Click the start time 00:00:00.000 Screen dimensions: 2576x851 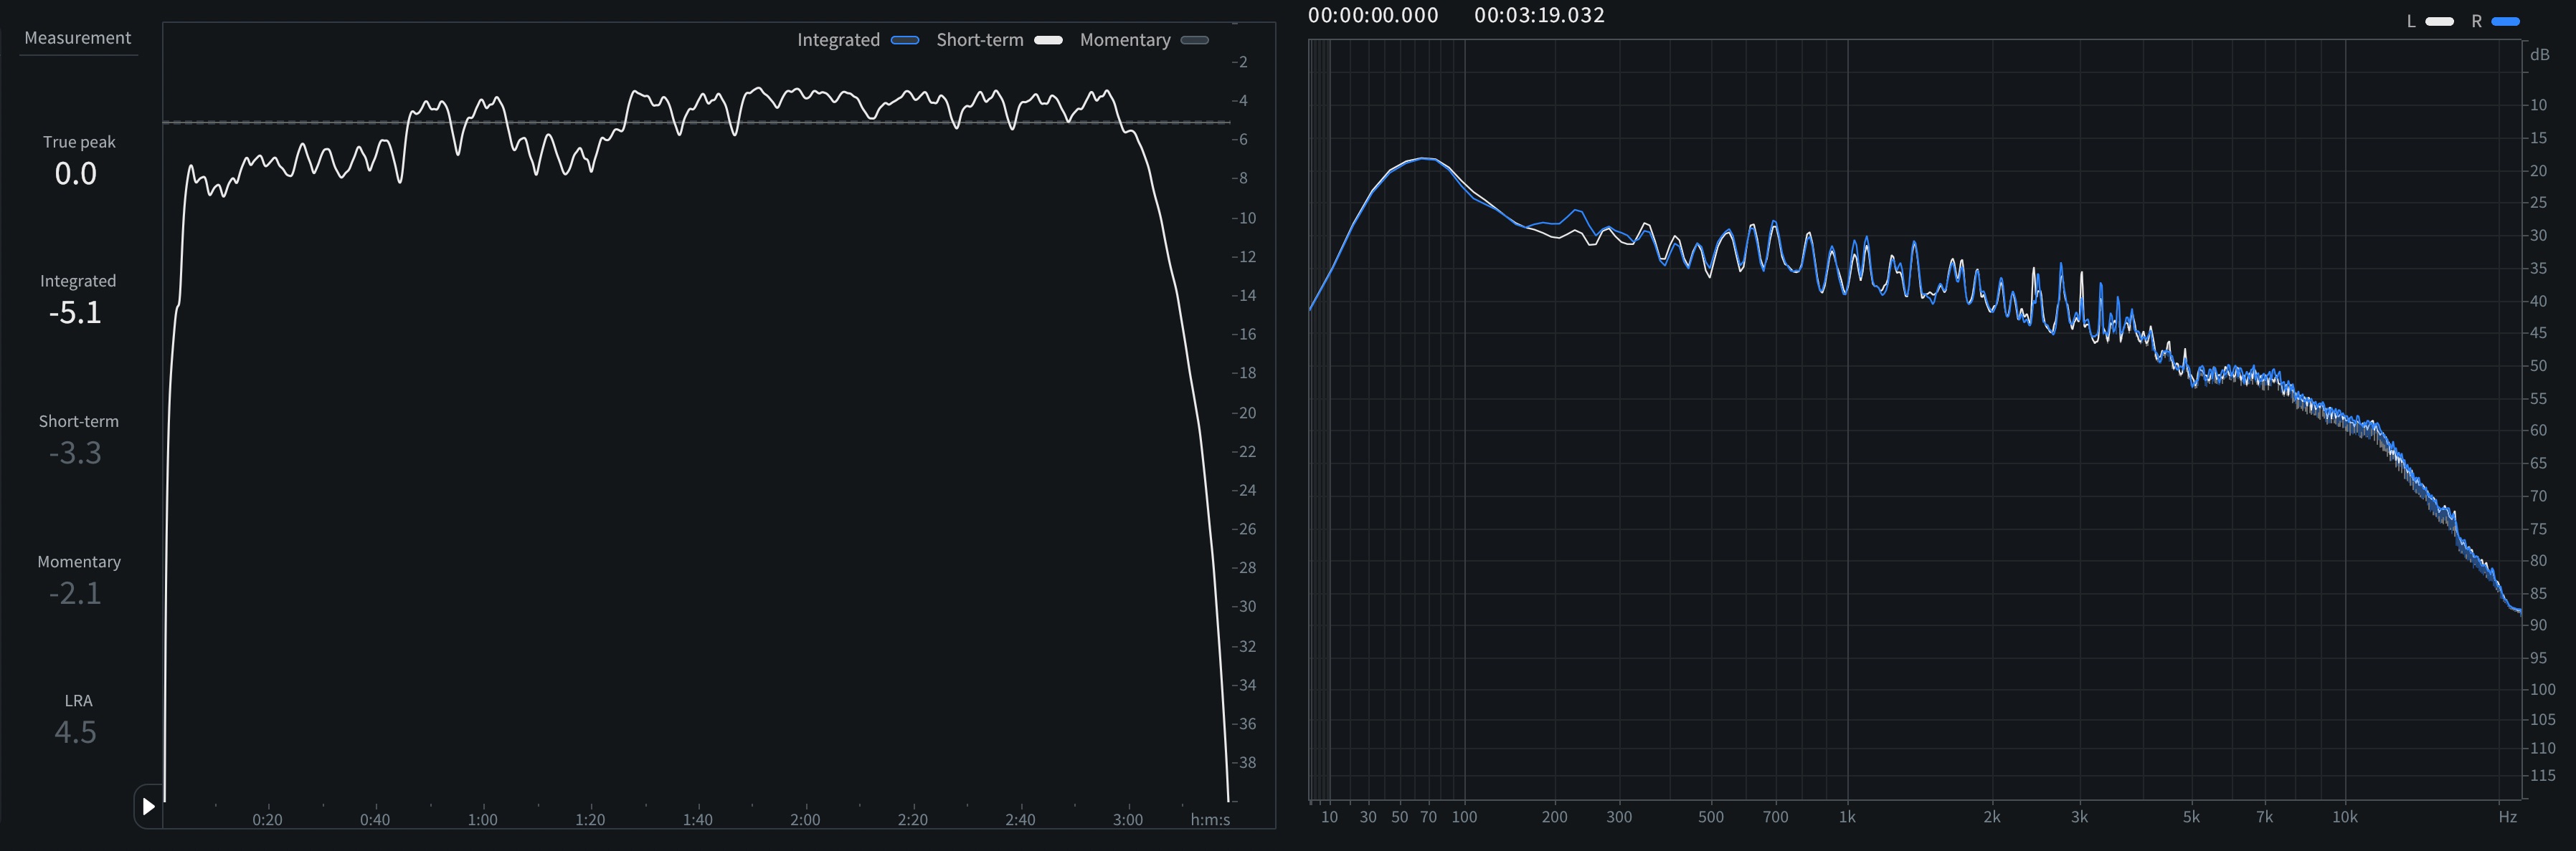(1373, 15)
